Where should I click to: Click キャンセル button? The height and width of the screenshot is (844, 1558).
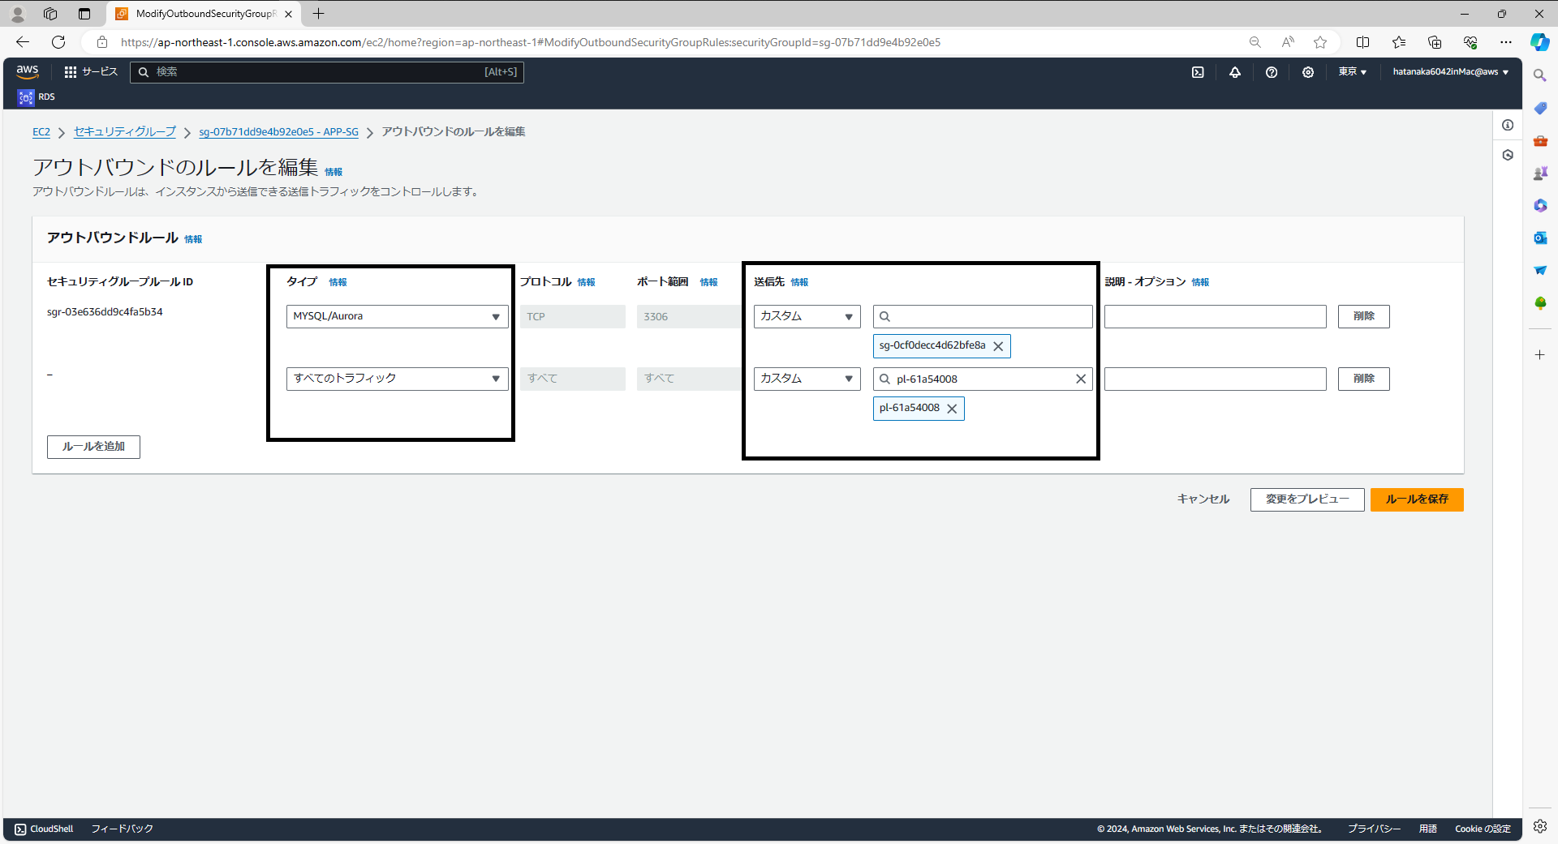(1203, 499)
